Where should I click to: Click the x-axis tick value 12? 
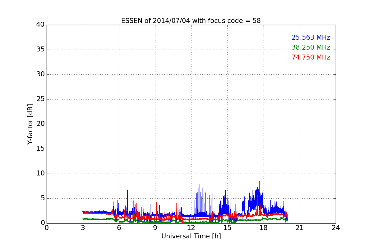click(191, 228)
